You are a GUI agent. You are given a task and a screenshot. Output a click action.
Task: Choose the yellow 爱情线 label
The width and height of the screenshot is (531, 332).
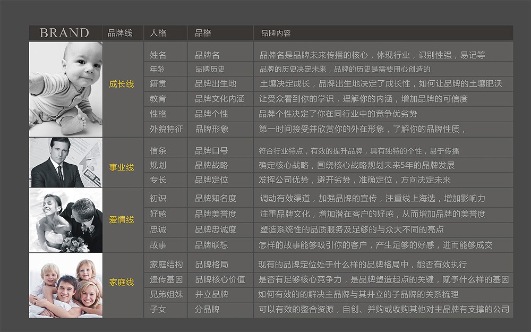coord(122,219)
